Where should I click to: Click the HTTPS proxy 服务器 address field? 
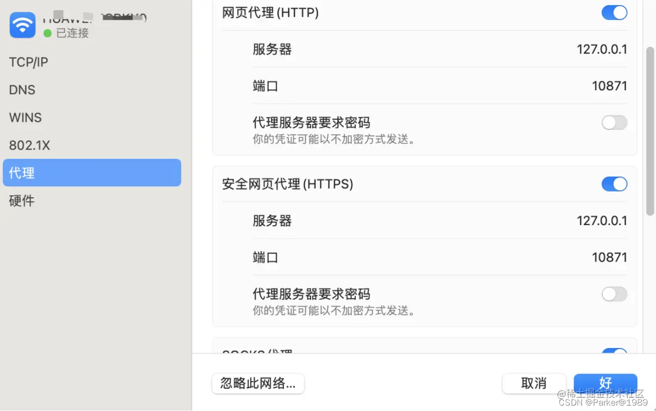pyautogui.click(x=602, y=221)
